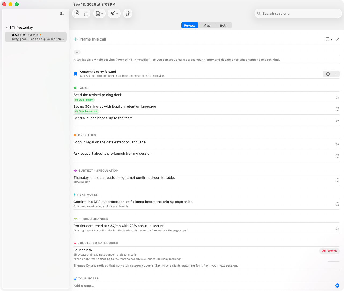
Task: Click the waveform icon beside call name
Action: click(76, 39)
